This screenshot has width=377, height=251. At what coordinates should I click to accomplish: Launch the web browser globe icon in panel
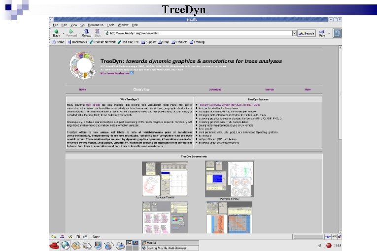[x=65, y=246]
